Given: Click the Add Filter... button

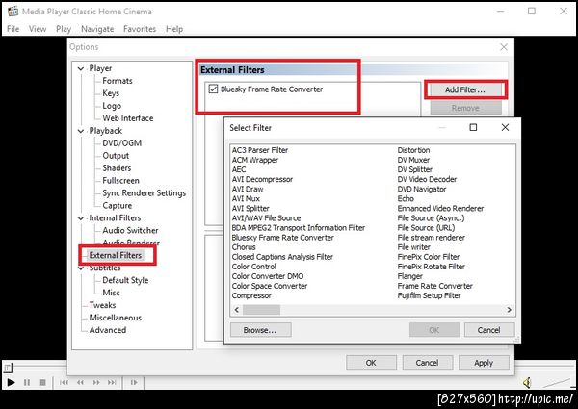Looking at the screenshot, I should pyautogui.click(x=465, y=89).
